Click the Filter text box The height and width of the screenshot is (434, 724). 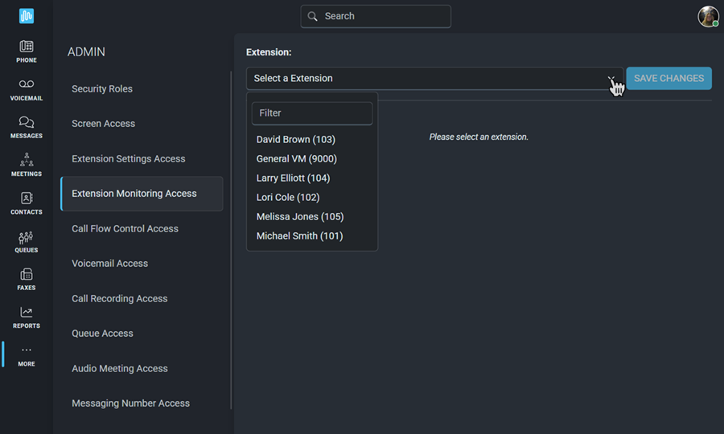312,113
